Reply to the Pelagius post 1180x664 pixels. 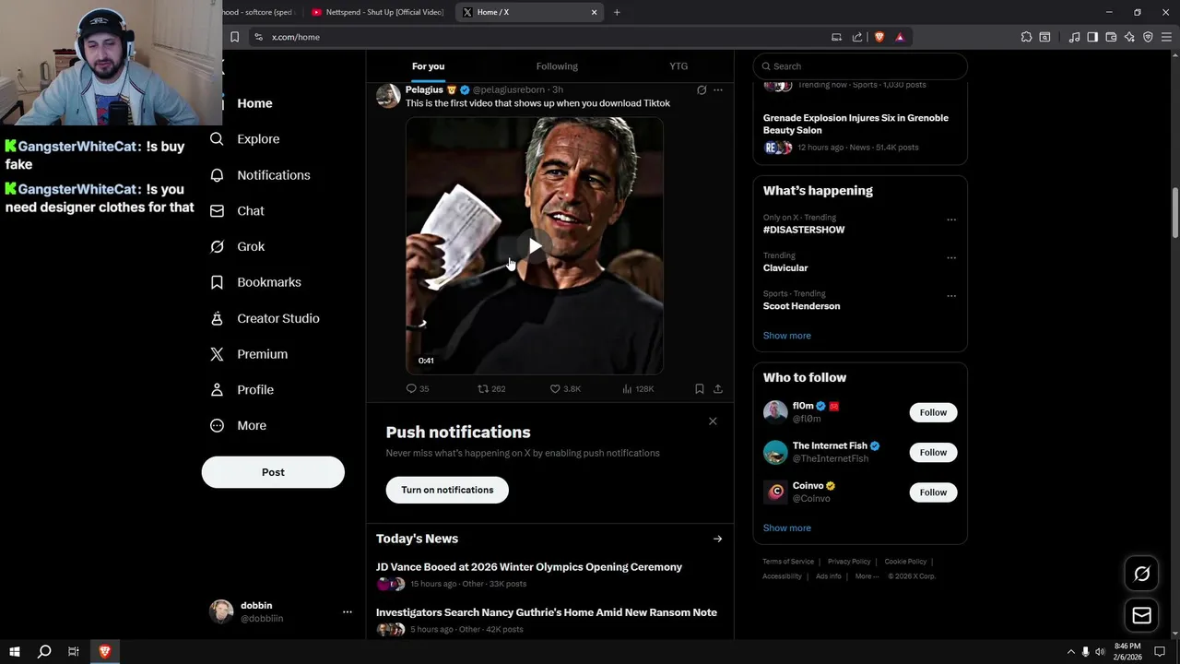(x=418, y=389)
